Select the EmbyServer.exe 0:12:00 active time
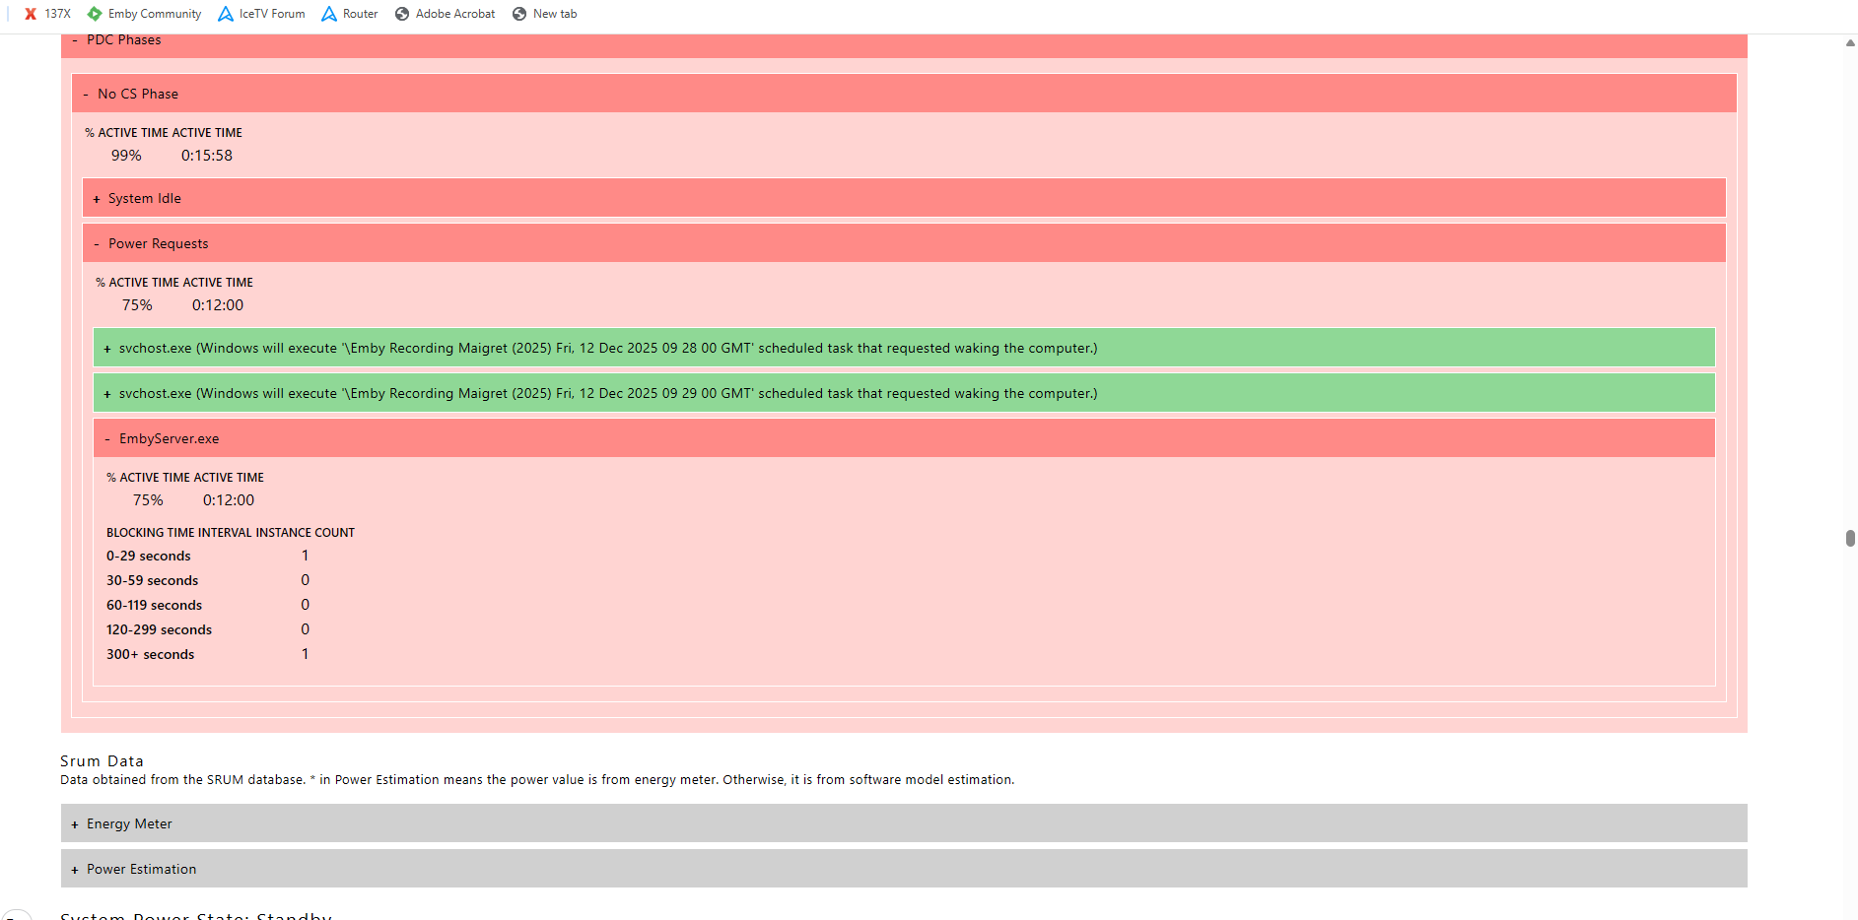The height and width of the screenshot is (920, 1858). [229, 500]
